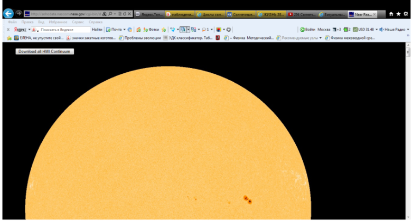This screenshot has width=413, height=222.
Task: Click the yellow star icon after Фотки
Action: pos(164,30)
